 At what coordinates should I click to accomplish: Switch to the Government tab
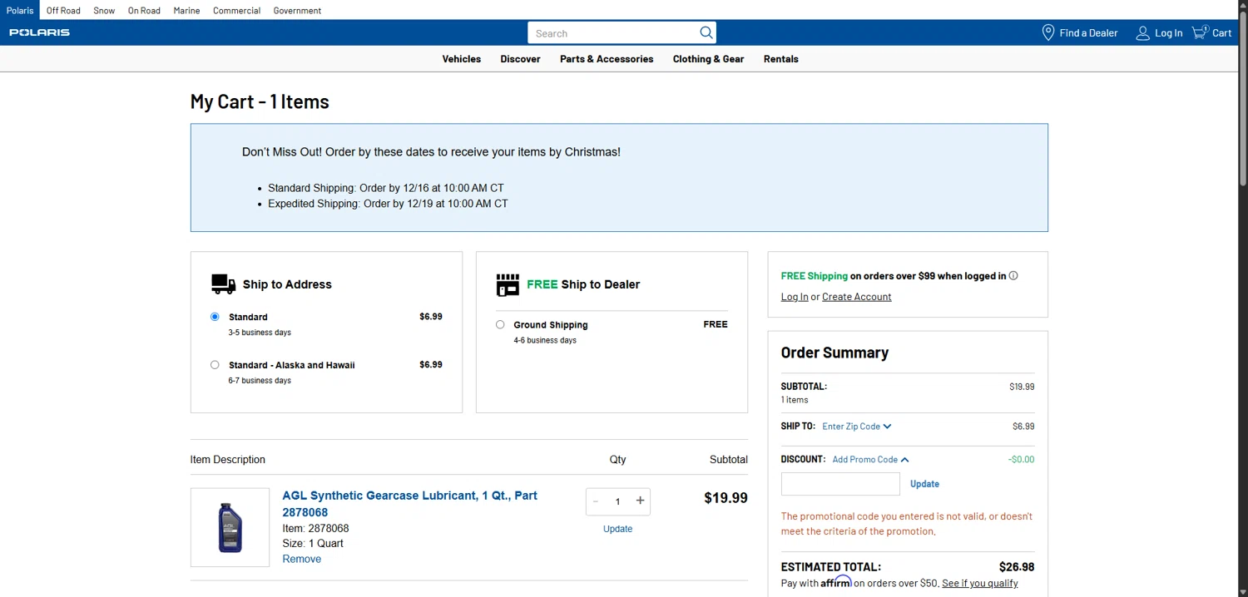click(297, 10)
